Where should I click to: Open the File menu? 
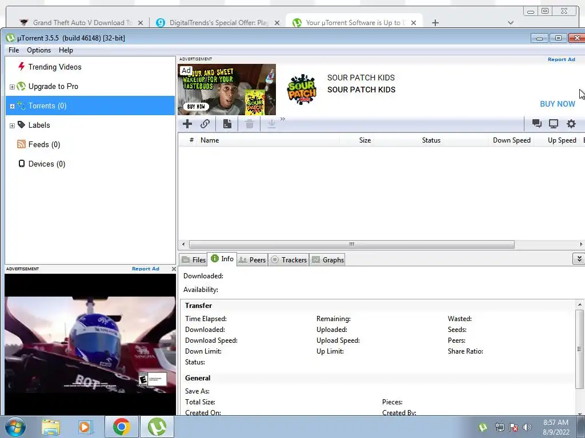[14, 50]
